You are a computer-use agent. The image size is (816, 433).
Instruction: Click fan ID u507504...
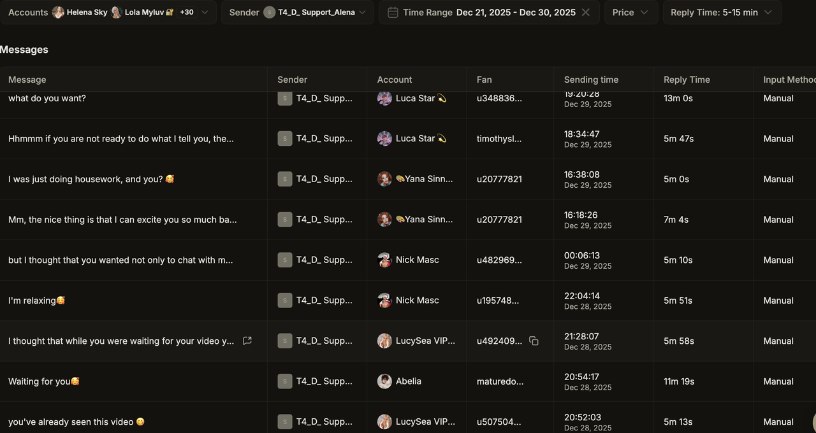(x=499, y=422)
